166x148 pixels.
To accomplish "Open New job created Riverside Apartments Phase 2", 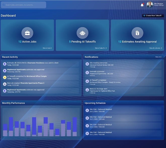I will 41,84.
